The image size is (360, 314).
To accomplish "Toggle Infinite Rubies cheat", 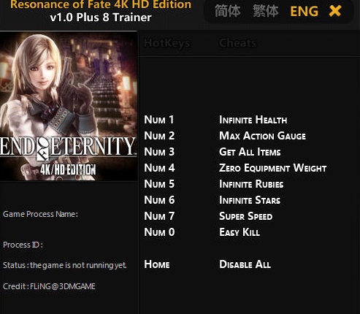I will click(x=251, y=184).
